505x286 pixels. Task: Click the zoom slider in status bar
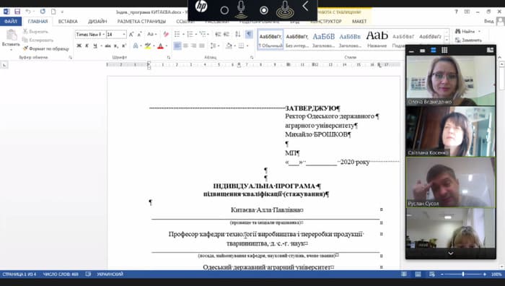click(x=463, y=274)
